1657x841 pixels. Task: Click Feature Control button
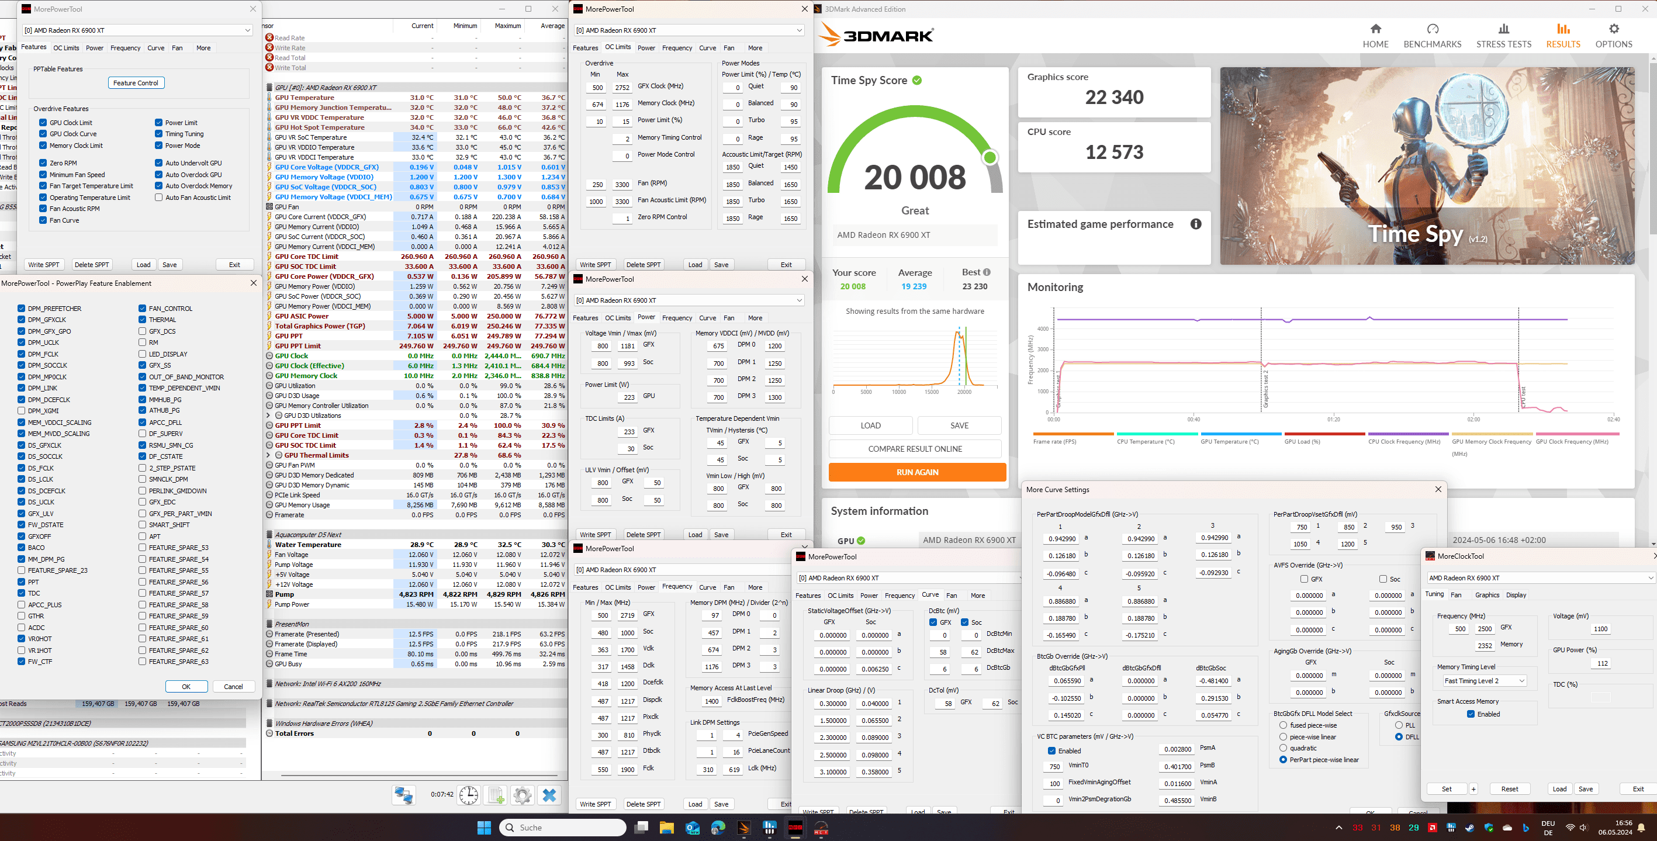pos(136,83)
